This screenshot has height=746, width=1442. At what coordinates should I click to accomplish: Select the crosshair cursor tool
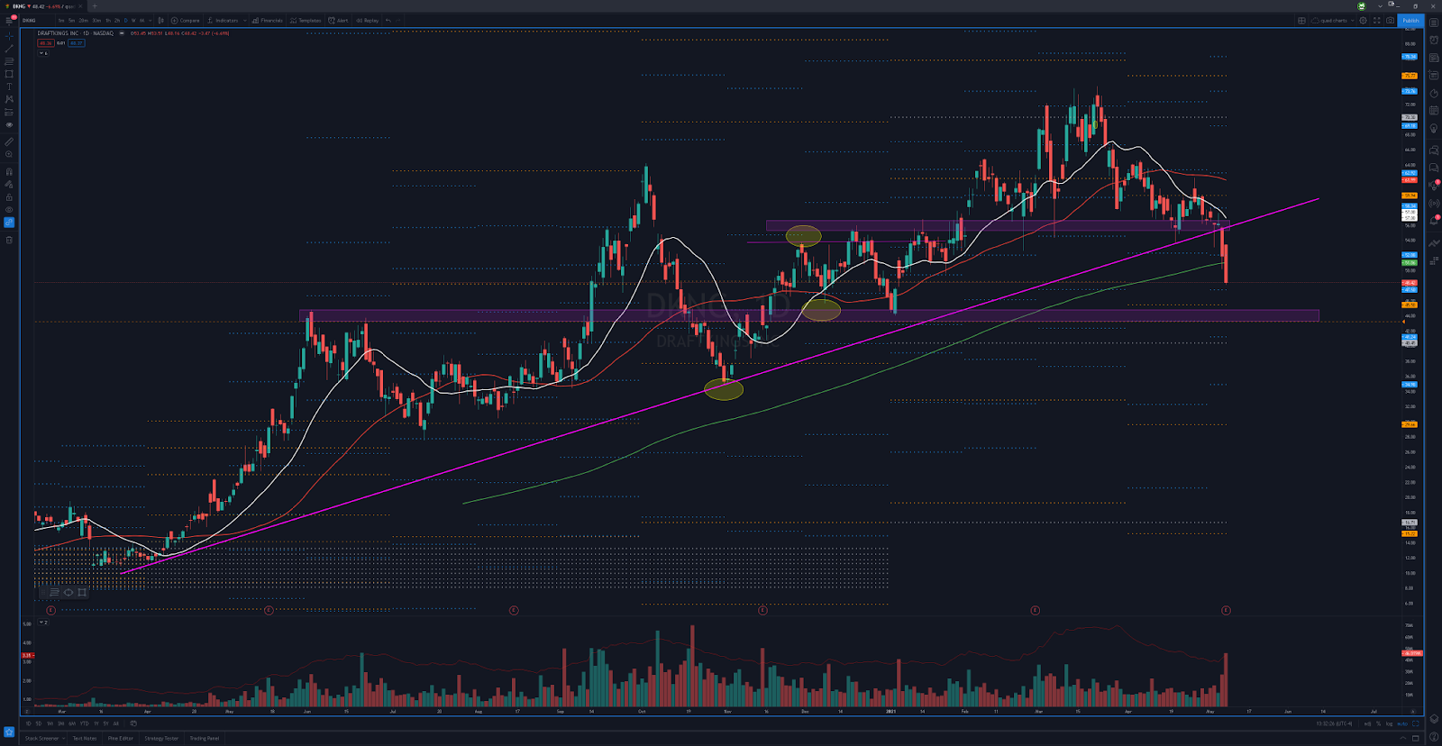click(9, 36)
